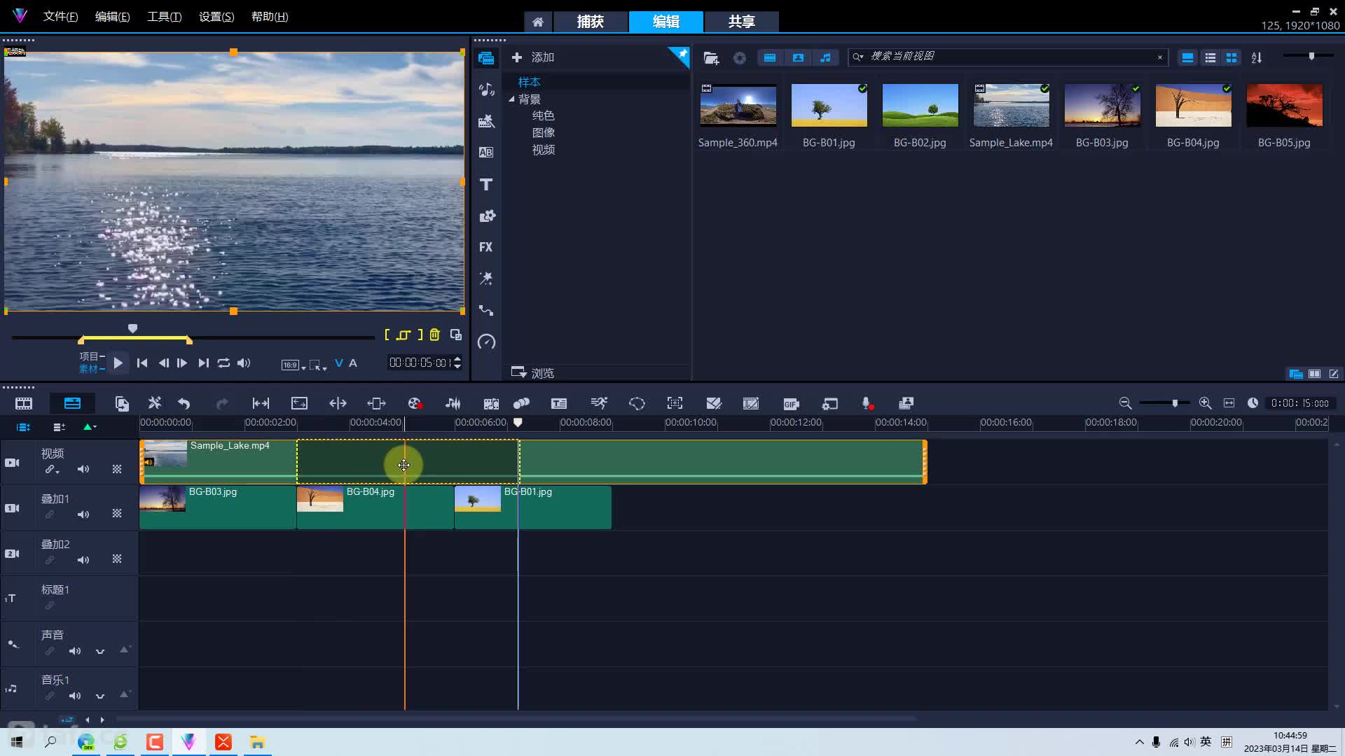Adjust the thumbnail size slider
The height and width of the screenshot is (756, 1345).
(1311, 56)
